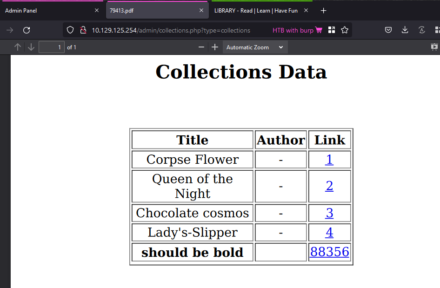Follow link 3 for Chocolate cosmos
Screen dimensions: 440x288
click(329, 213)
